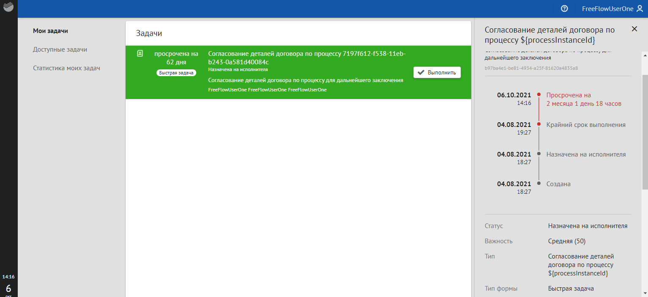Select the Быстрая задача badge
The width and height of the screenshot is (648, 297).
[x=176, y=73]
